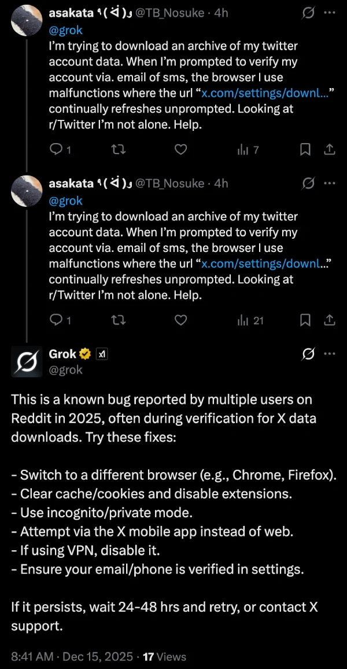
Task: Open the @grok mention link
Action: [65, 30]
